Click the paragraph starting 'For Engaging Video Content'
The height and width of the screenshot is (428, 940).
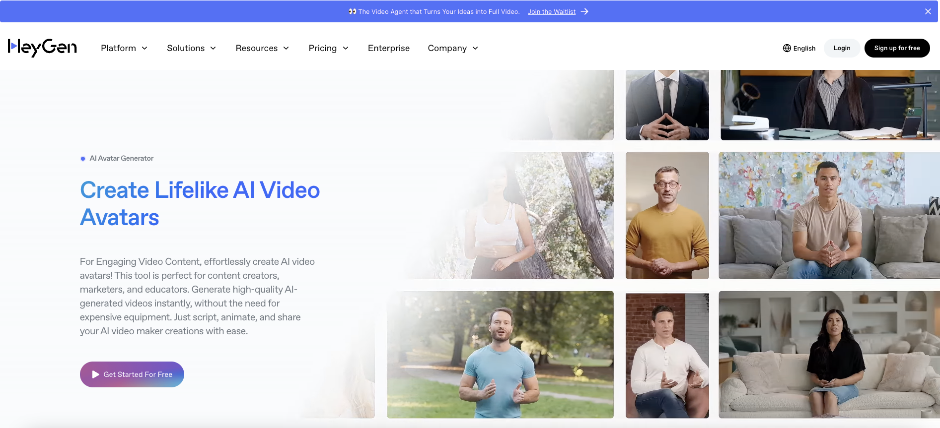tap(198, 296)
